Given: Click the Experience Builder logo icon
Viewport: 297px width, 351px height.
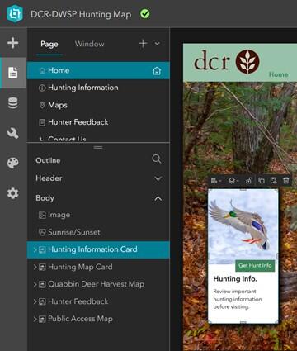Looking at the screenshot, I should (15, 13).
